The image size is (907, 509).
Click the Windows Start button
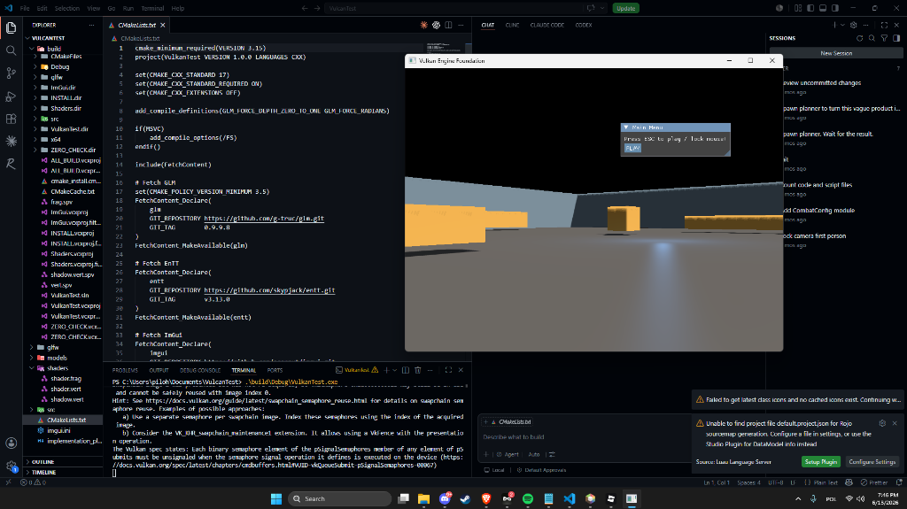[276, 498]
